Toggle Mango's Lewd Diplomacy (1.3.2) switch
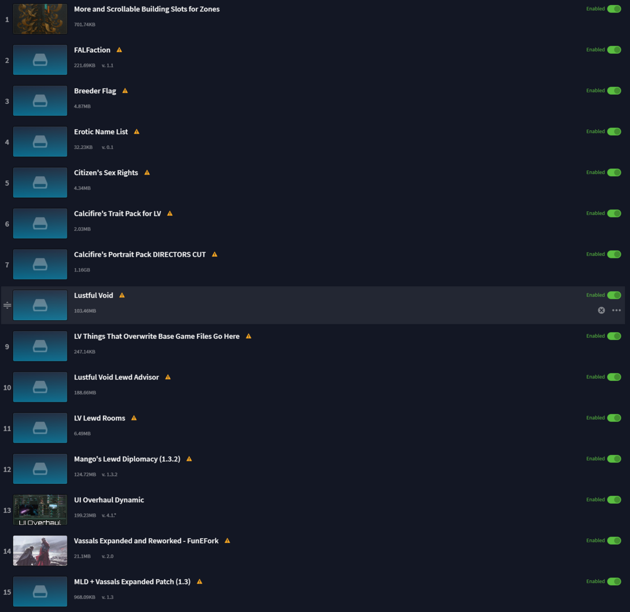Viewport: 630px width, 612px height. tap(614, 459)
